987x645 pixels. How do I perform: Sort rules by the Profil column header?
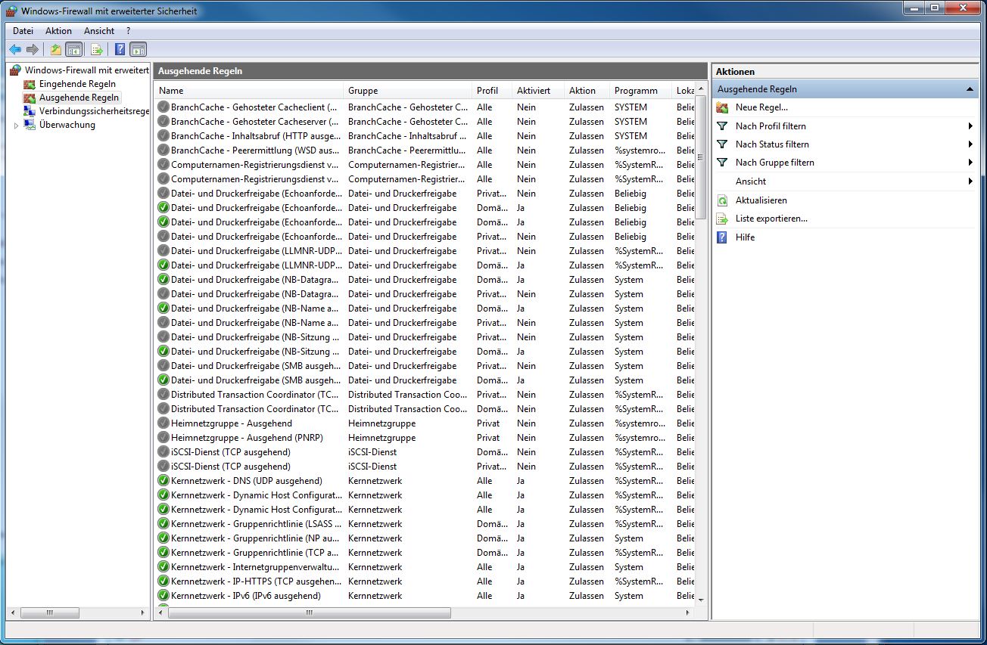pos(492,91)
